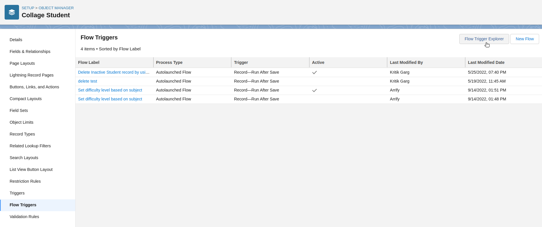542x227 pixels.
Task: Open Fields & Relationships section
Action: click(x=30, y=51)
